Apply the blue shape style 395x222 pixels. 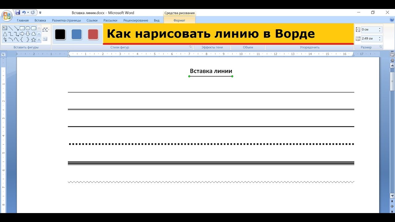point(77,35)
